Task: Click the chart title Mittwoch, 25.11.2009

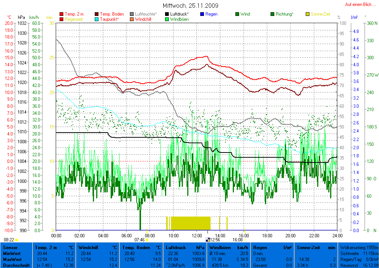Action: (x=190, y=6)
